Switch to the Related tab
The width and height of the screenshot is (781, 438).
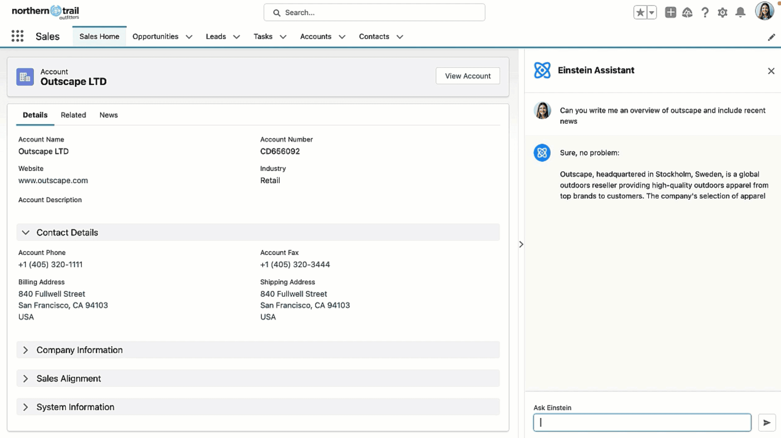(x=73, y=115)
